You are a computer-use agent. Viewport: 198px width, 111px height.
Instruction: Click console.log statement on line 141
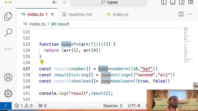click(76, 93)
